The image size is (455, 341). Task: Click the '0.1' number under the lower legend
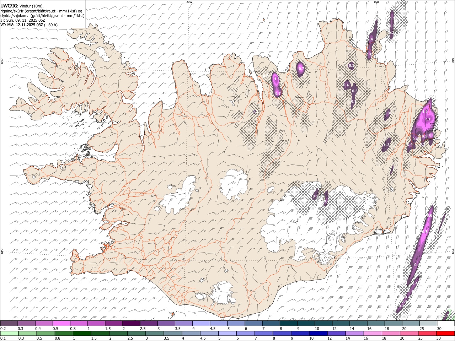(x=3, y=338)
